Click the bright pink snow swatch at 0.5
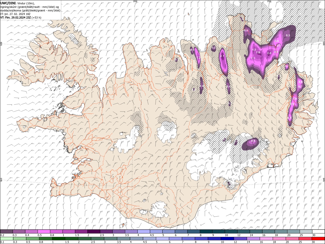 click(44, 231)
